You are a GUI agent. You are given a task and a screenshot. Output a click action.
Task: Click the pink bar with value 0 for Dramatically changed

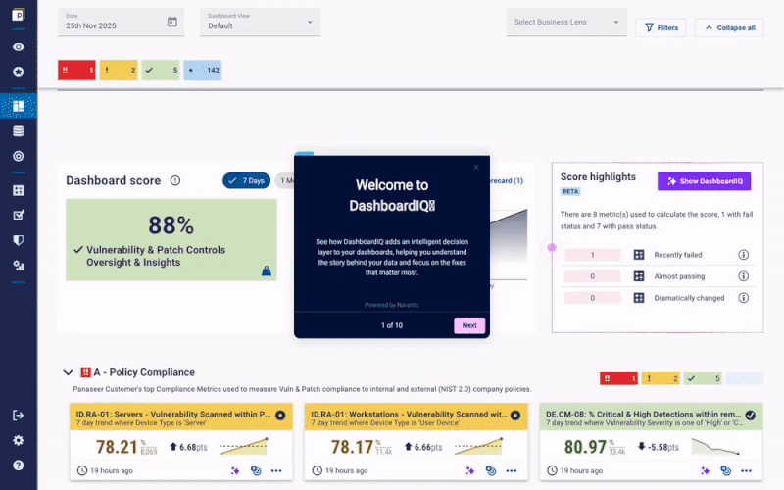[593, 298]
